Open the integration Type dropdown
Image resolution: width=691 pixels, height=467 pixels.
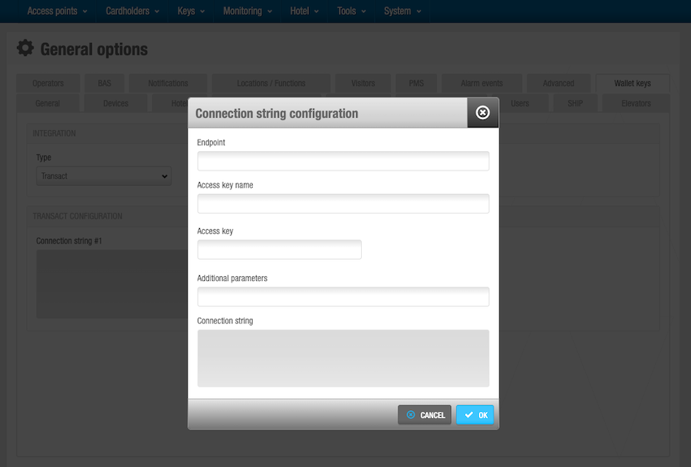coord(103,176)
